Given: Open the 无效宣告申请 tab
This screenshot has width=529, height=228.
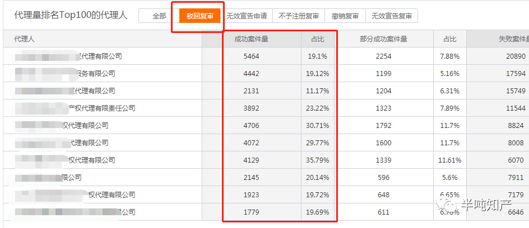Looking at the screenshot, I should coord(247,16).
